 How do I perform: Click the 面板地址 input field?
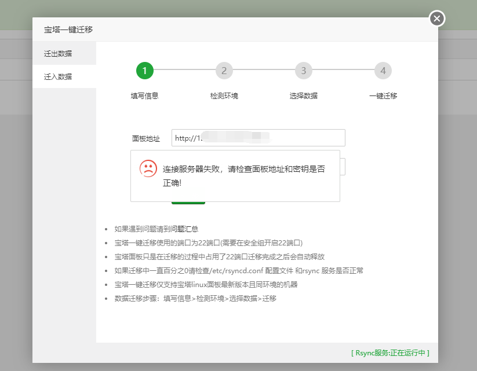coord(258,138)
